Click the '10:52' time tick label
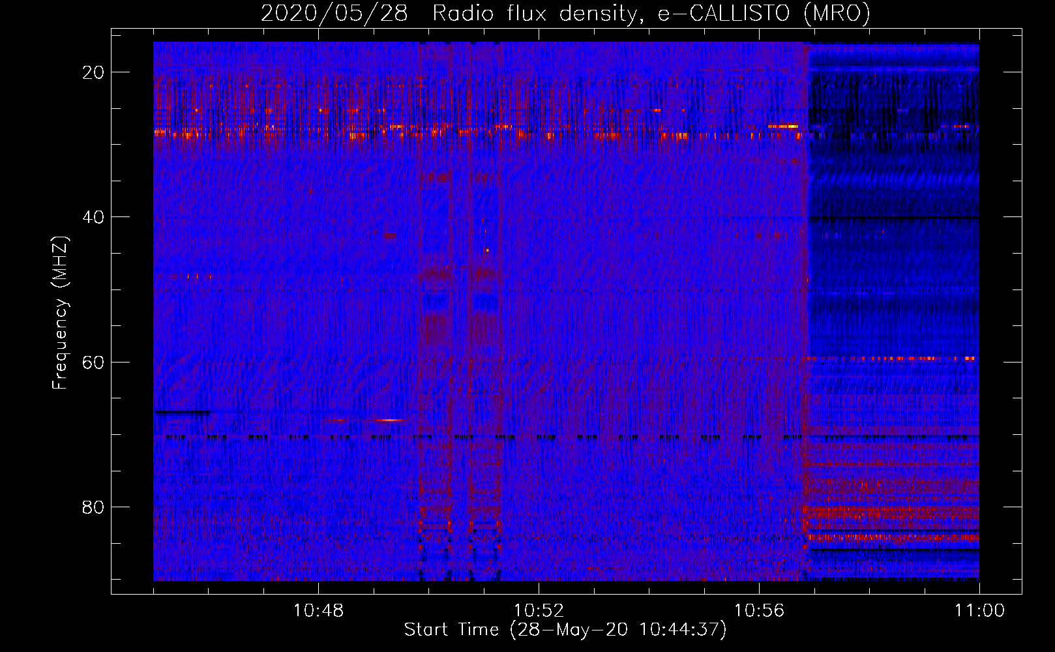This screenshot has width=1055, height=652. (x=539, y=611)
